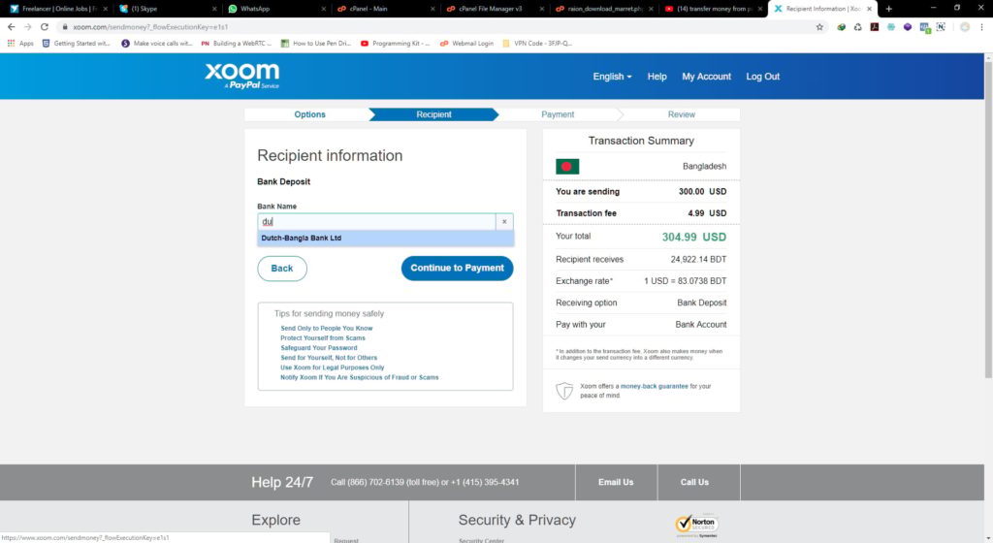Switch to the cPanel - Main tab
Viewport: 993px width, 543px height.
tap(385, 9)
